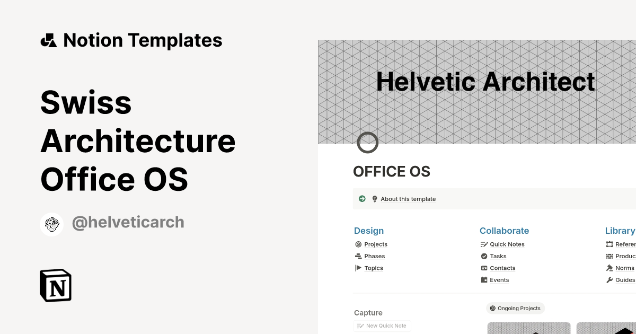Select the Events calendar icon
Screen dimensions: 636x334
pyautogui.click(x=484, y=279)
